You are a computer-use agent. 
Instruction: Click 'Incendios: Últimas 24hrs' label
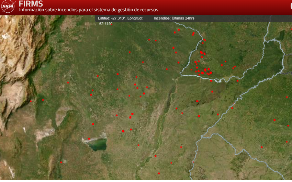point(174,18)
